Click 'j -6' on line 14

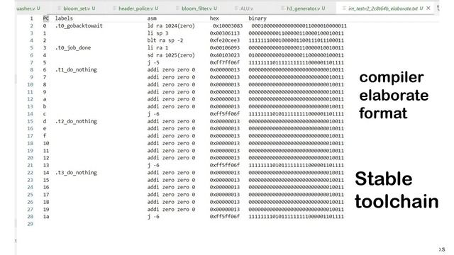(153, 114)
